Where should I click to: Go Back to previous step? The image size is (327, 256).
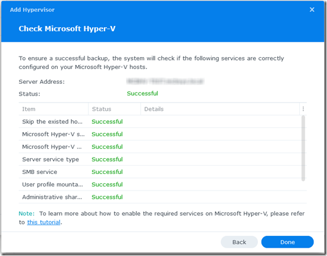pos(239,242)
